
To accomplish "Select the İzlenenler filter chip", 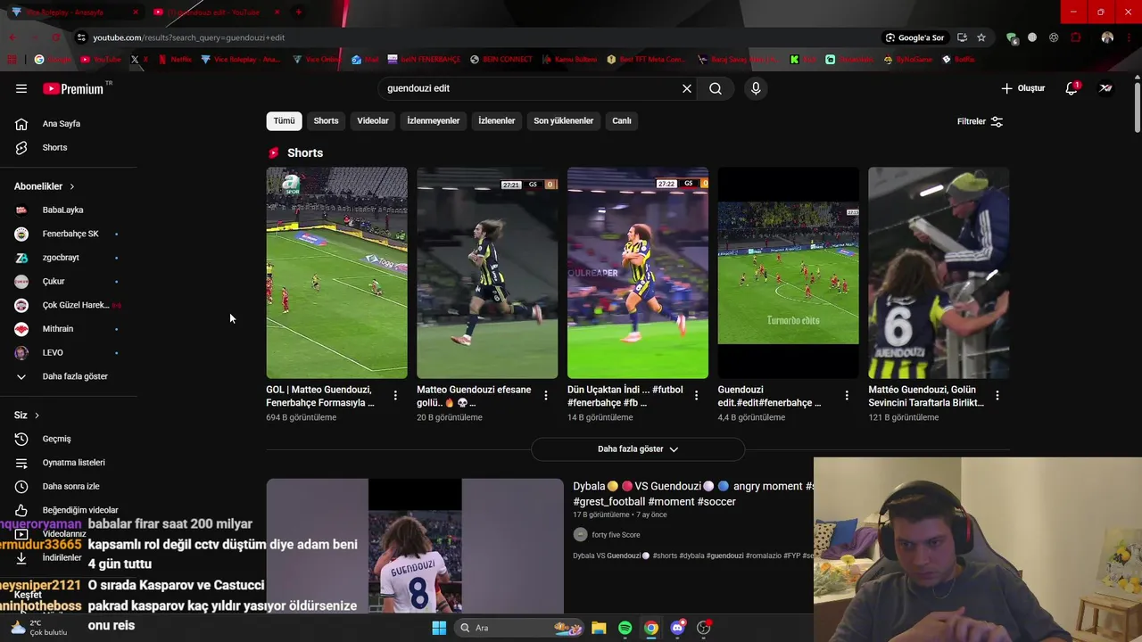I will click(x=497, y=121).
